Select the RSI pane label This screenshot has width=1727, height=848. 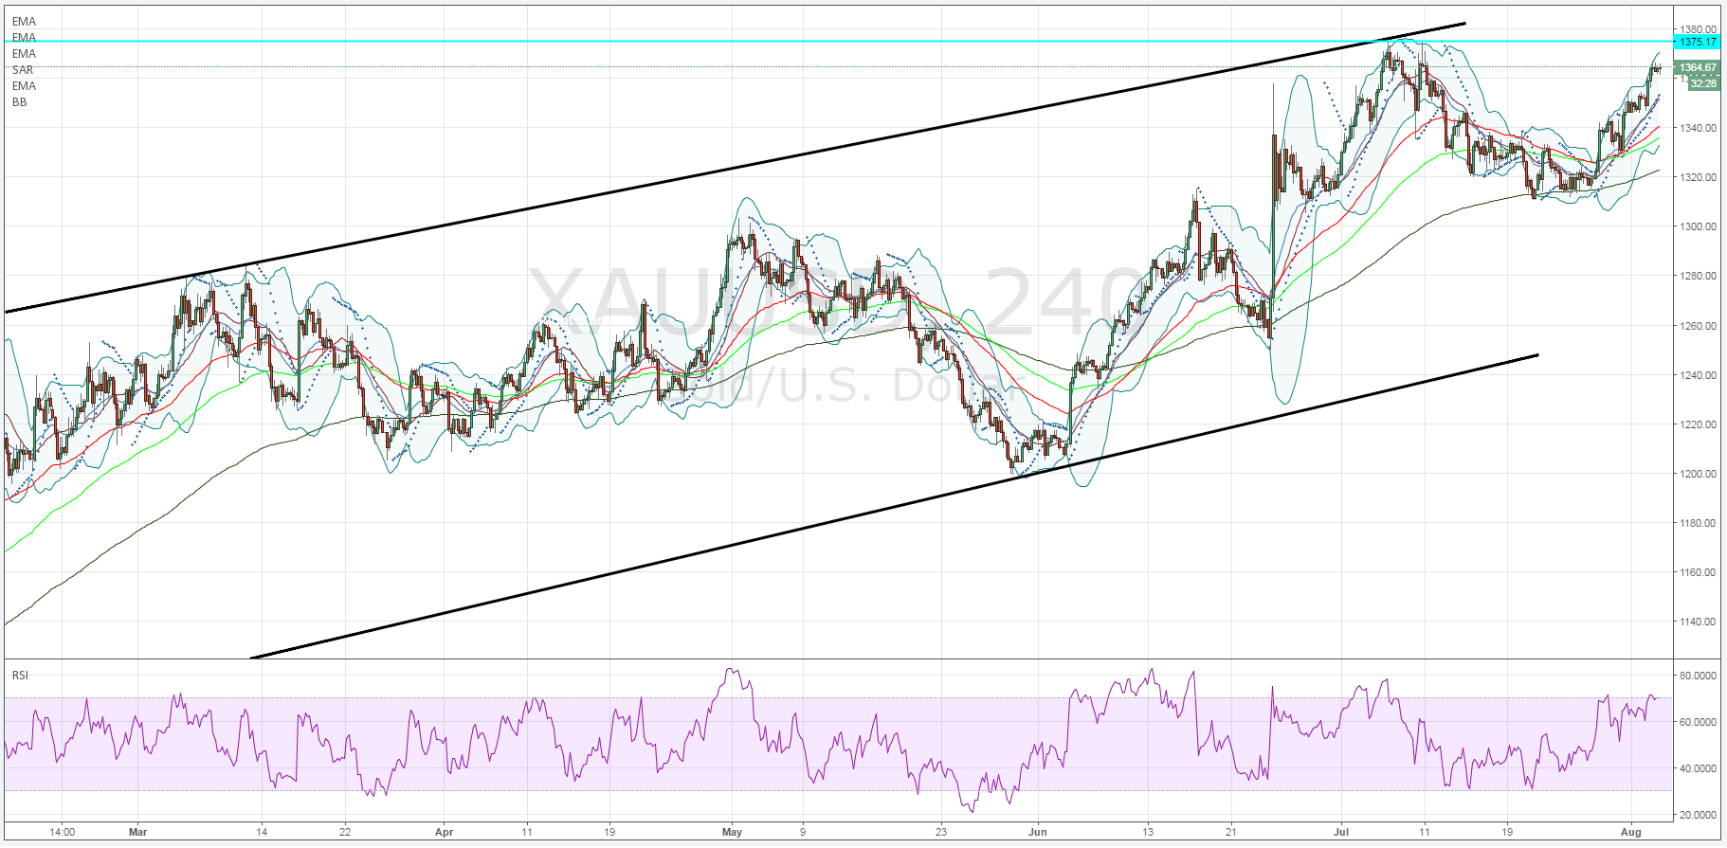[20, 676]
